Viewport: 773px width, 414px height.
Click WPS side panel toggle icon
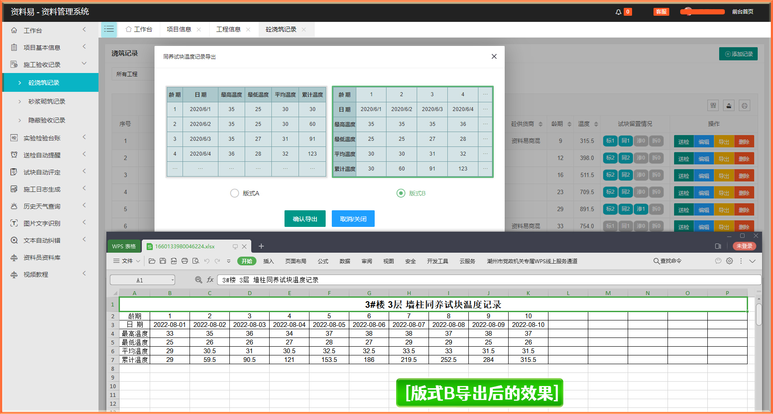[x=718, y=246]
